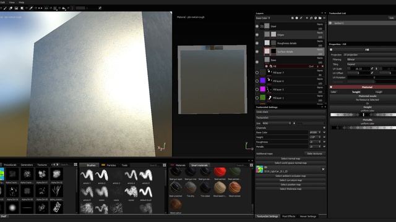This screenshot has height=222, width=396.
Task: Open the Help menu
Action: coord(22,2)
